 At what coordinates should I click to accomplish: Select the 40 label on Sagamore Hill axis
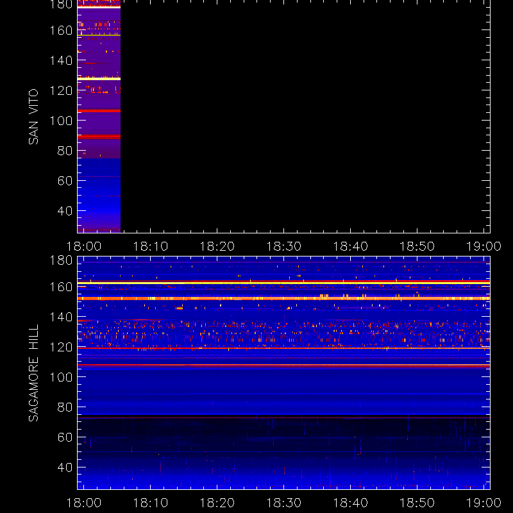tap(65, 467)
